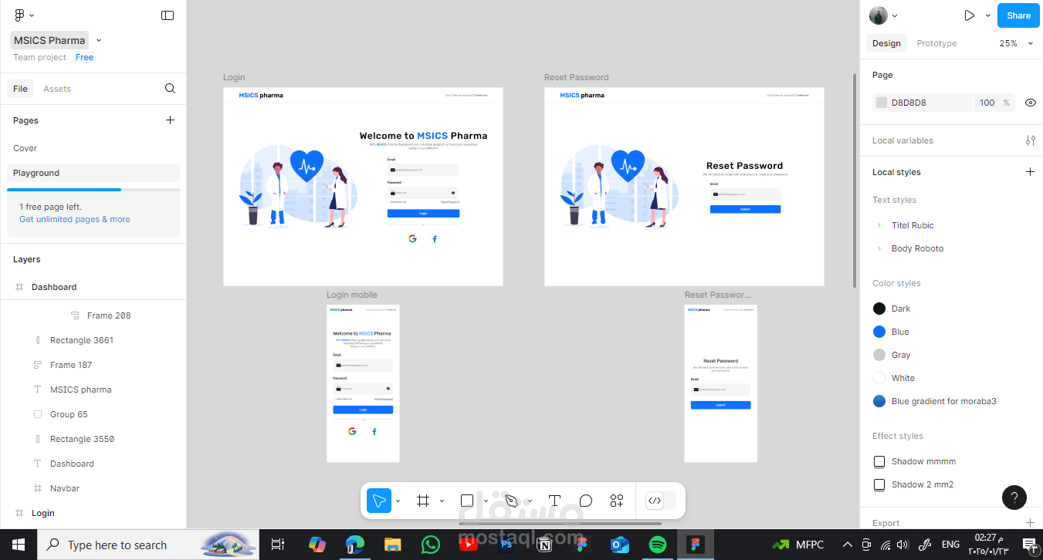The height and width of the screenshot is (560, 1043).
Task: Add an export setting plus icon
Action: click(1030, 523)
